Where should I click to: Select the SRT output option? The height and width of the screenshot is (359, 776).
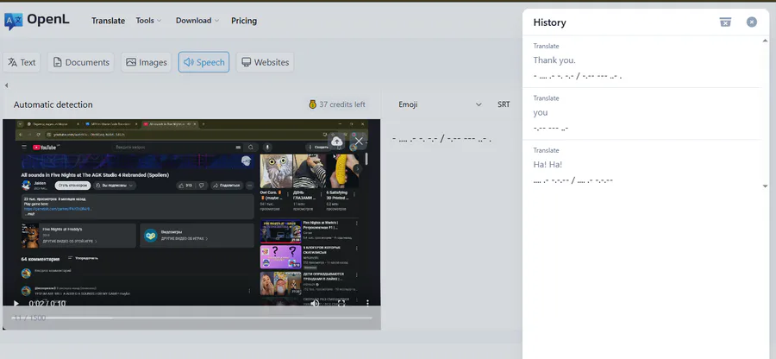click(504, 104)
